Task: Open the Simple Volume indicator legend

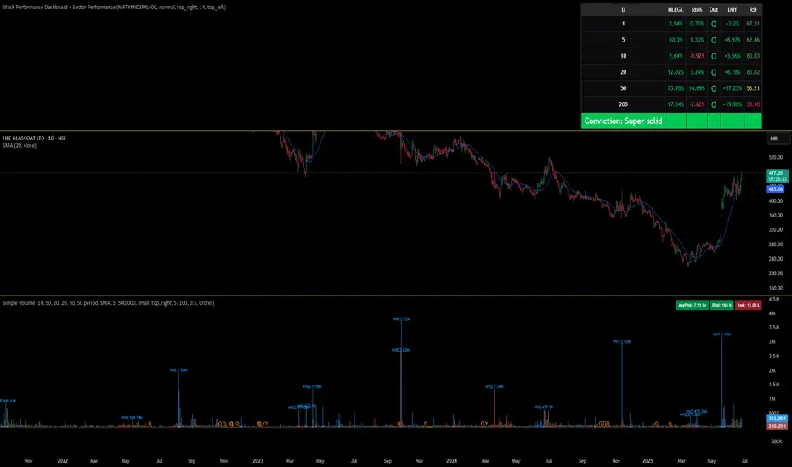Action: [107, 302]
